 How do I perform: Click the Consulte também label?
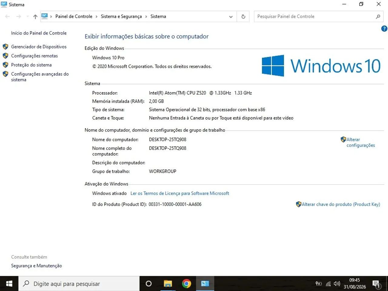29,257
